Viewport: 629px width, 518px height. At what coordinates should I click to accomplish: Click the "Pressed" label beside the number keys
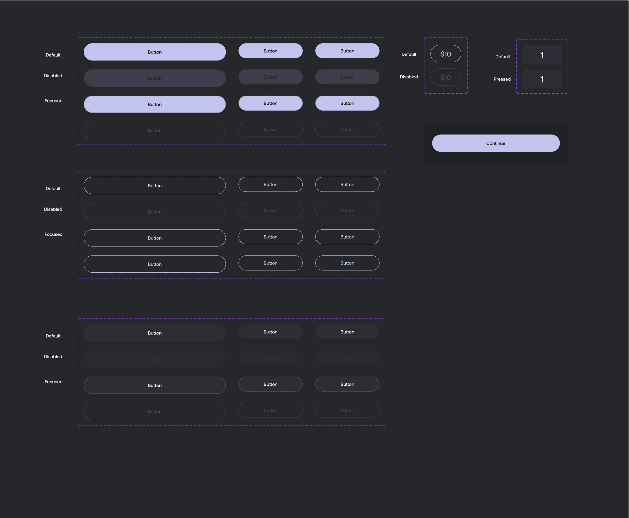(502, 79)
